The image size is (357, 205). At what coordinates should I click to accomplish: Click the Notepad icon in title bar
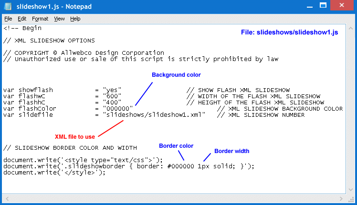tap(8, 6)
